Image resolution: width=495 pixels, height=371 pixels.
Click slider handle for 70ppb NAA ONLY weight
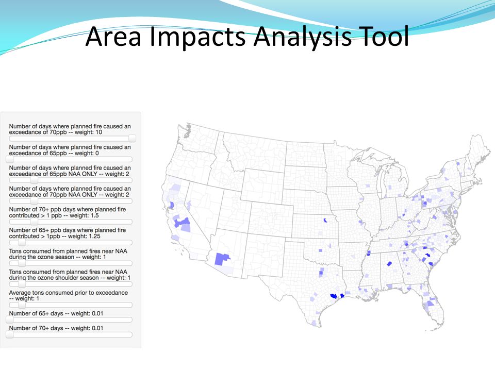[x=34, y=201]
